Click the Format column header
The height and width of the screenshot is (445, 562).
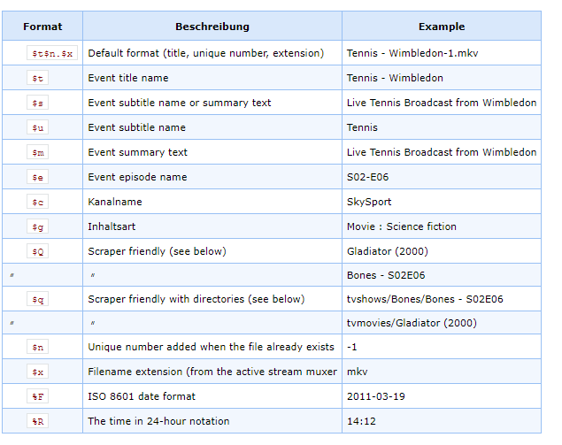click(x=42, y=27)
